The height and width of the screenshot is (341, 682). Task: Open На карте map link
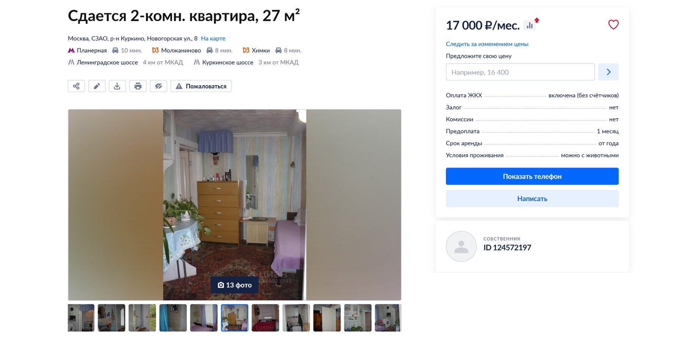coord(213,38)
